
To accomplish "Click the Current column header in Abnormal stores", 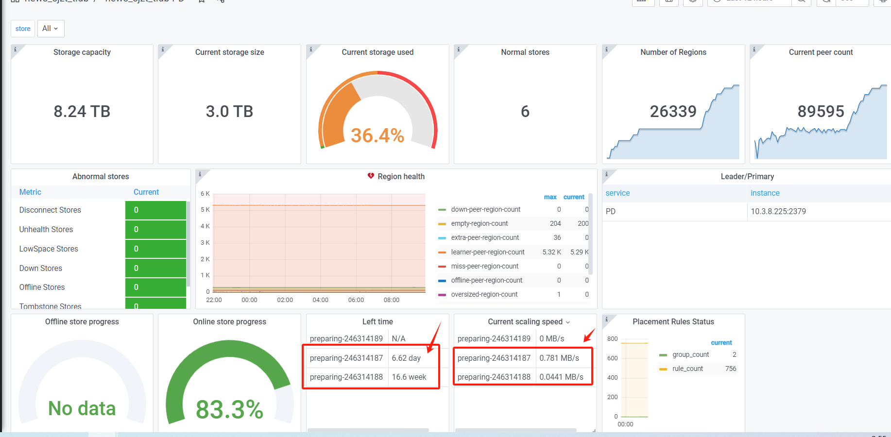I will click(x=146, y=192).
